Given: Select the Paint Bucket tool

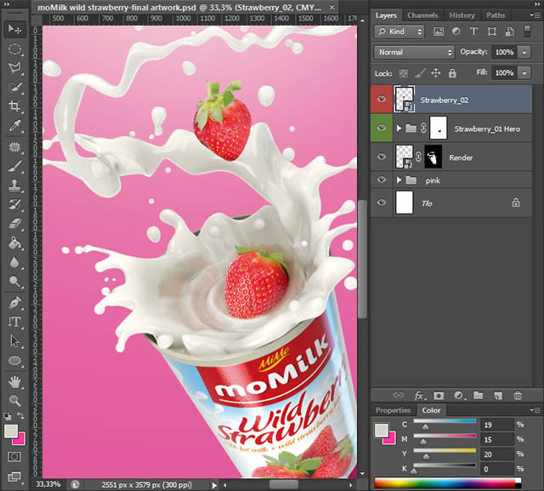Looking at the screenshot, I should (14, 243).
